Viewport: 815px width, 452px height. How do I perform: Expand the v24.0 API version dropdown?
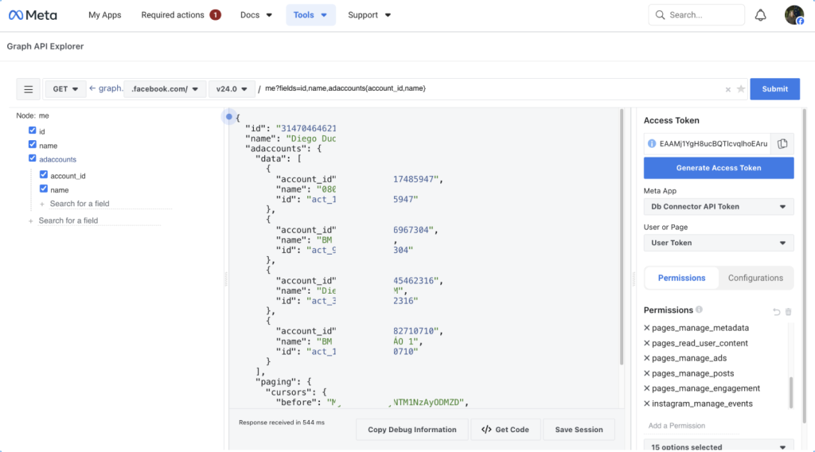pos(232,89)
